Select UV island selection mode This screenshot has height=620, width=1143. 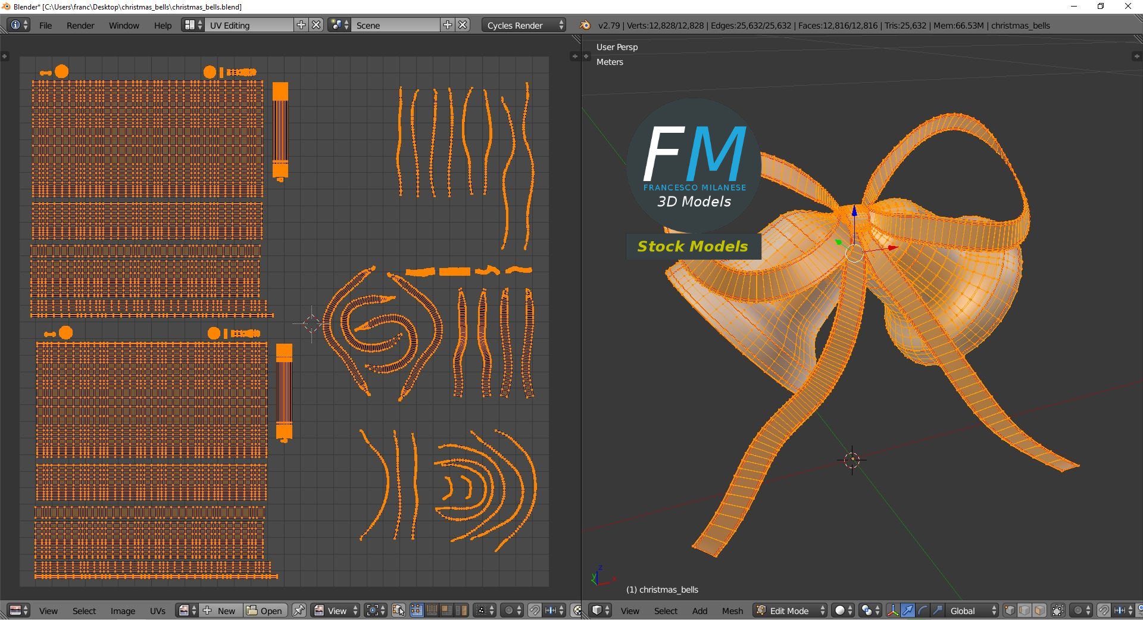coord(461,610)
